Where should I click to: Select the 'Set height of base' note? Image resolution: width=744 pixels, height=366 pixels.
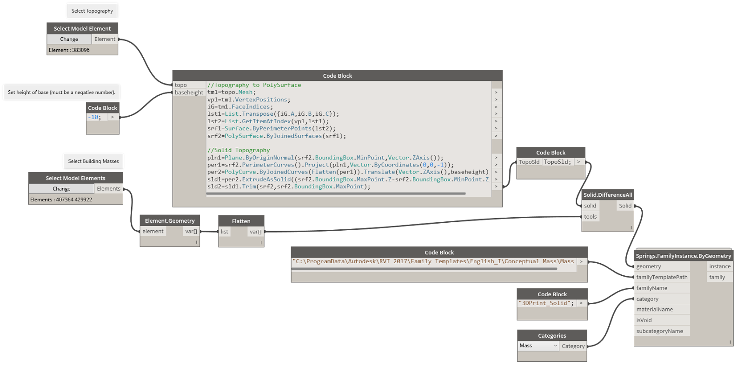tap(61, 92)
